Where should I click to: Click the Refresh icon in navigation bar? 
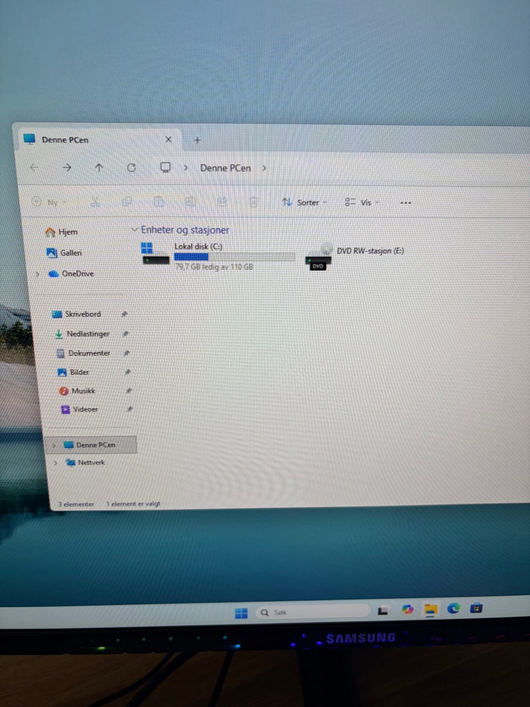[x=131, y=167]
